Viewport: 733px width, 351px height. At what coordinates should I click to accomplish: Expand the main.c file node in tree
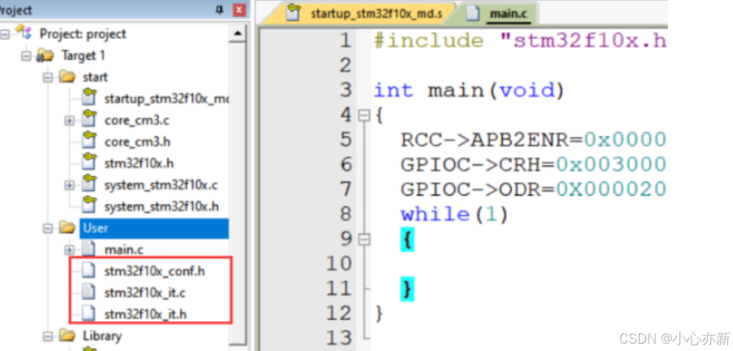(69, 250)
